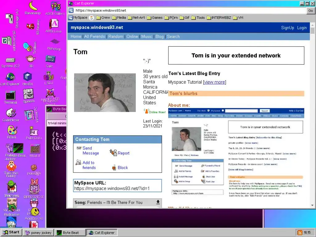
Task: Open the 93 Realms desktop icon
Action: [x=33, y=27]
